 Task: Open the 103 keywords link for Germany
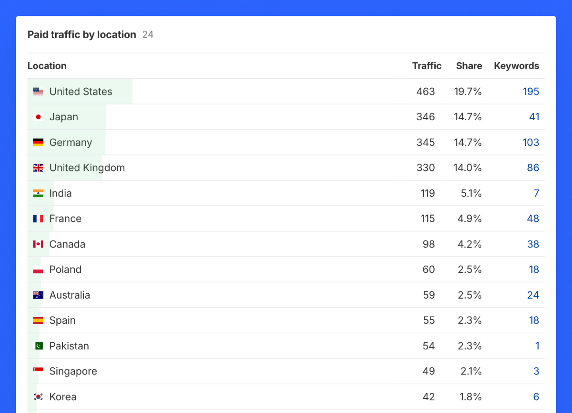point(531,143)
